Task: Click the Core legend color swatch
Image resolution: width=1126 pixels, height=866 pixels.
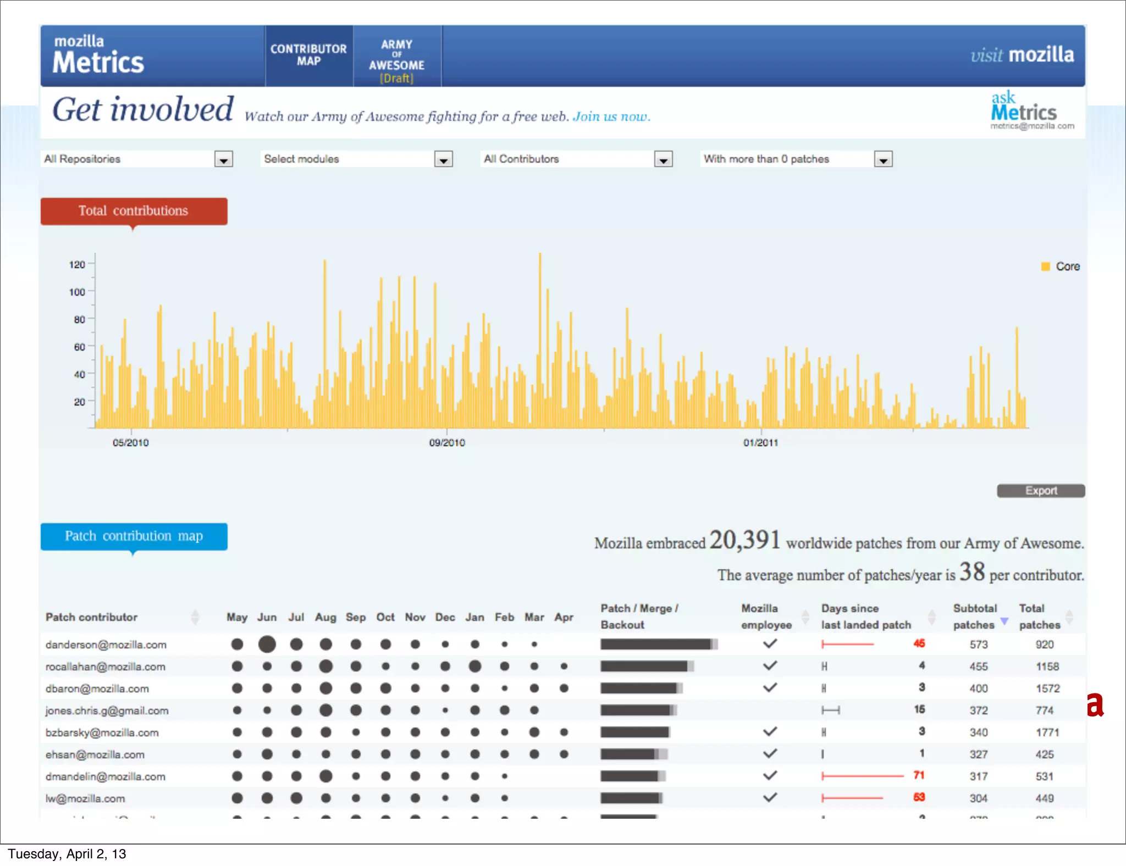Action: tap(1045, 267)
